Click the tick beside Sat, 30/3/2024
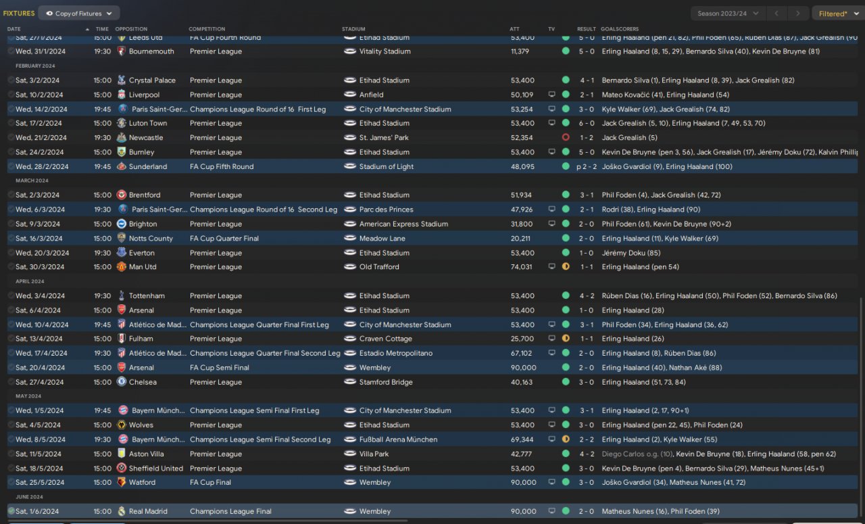865x524 pixels. click(x=11, y=267)
